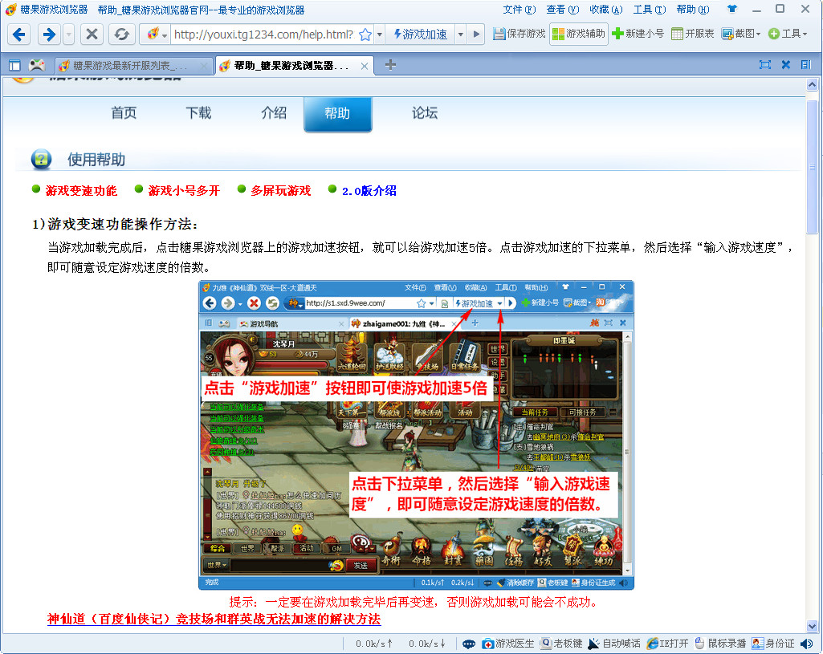
Task: Click the split-screen icon in tab bar
Action: pos(805,64)
